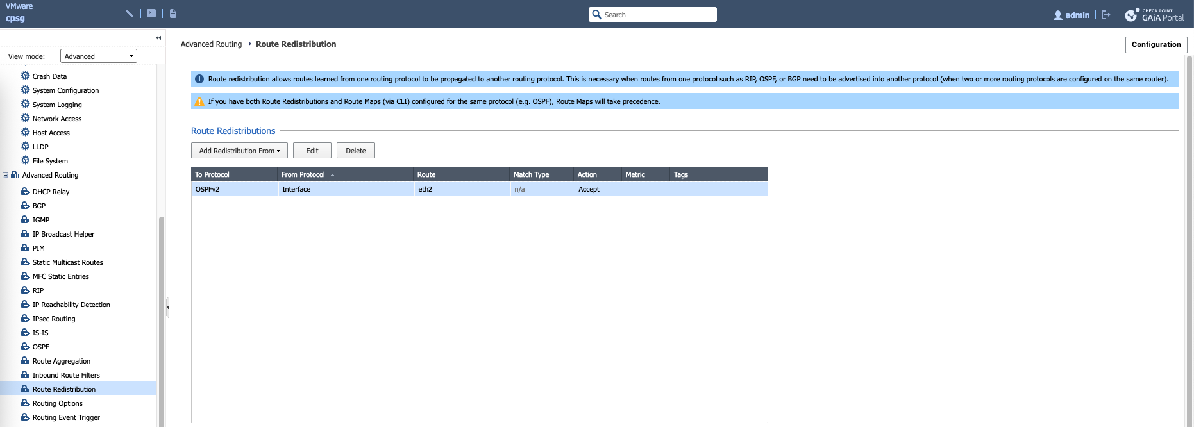The image size is (1194, 427).
Task: Click the Delete button
Action: point(356,151)
